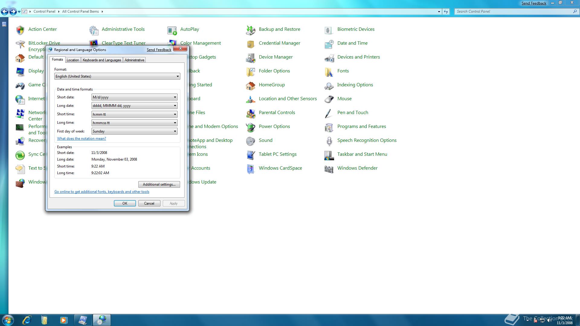Expand the All Control Panel Items breadcrumb arrow
The width and height of the screenshot is (580, 326).
coord(102,11)
